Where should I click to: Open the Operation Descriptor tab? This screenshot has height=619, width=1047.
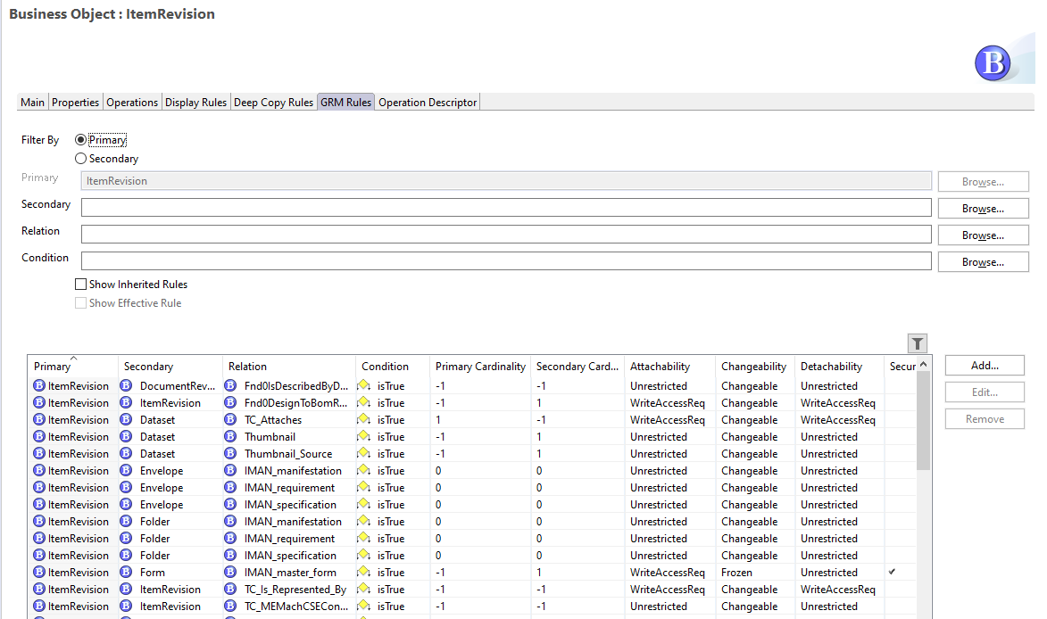[x=428, y=102]
